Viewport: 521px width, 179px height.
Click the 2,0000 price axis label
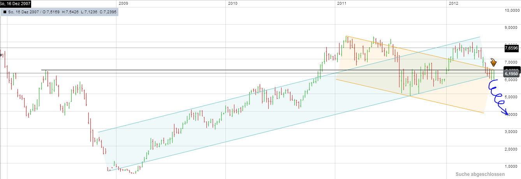click(x=512, y=149)
